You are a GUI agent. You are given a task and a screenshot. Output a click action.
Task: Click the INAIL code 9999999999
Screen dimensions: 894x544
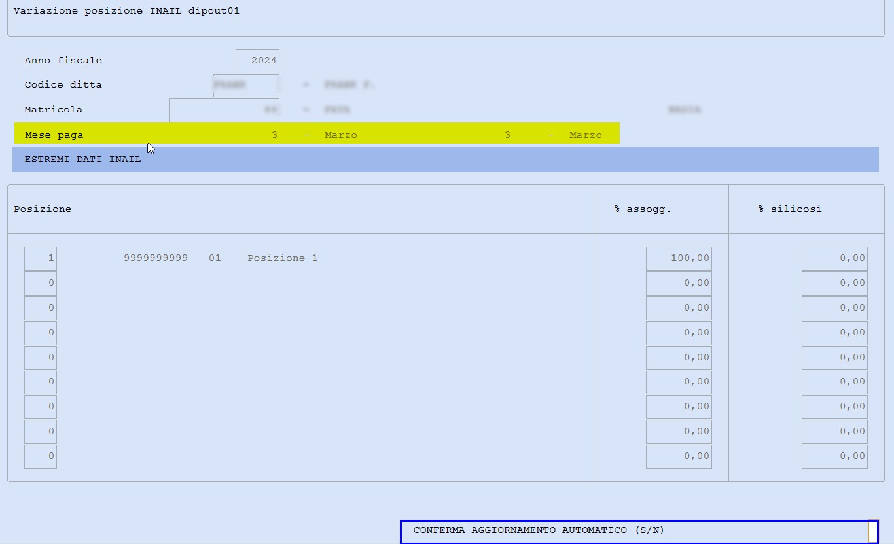156,258
